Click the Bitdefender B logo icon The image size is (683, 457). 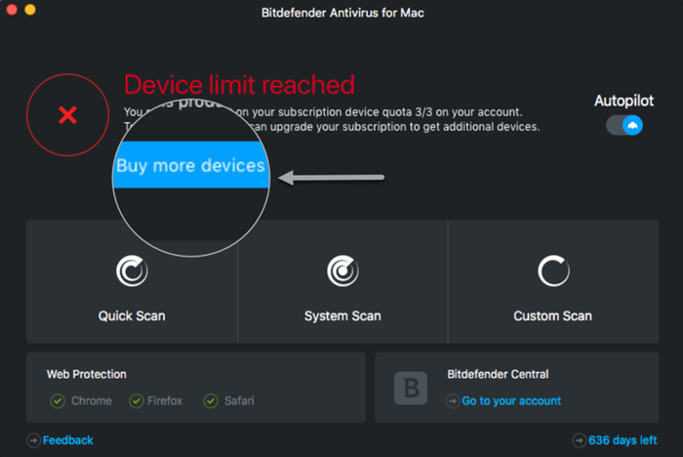tap(411, 388)
